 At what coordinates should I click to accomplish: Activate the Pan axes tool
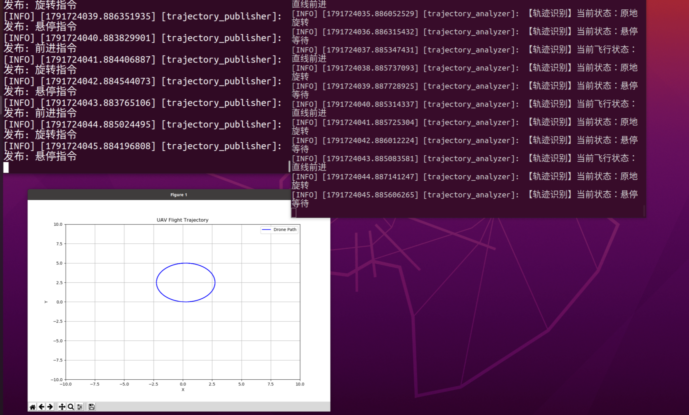pos(62,407)
